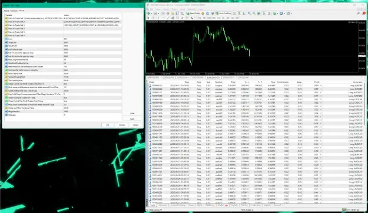This screenshot has width=368, height=213.
Task: Toggle the Market Watch window icon
Action: [x=163, y=13]
